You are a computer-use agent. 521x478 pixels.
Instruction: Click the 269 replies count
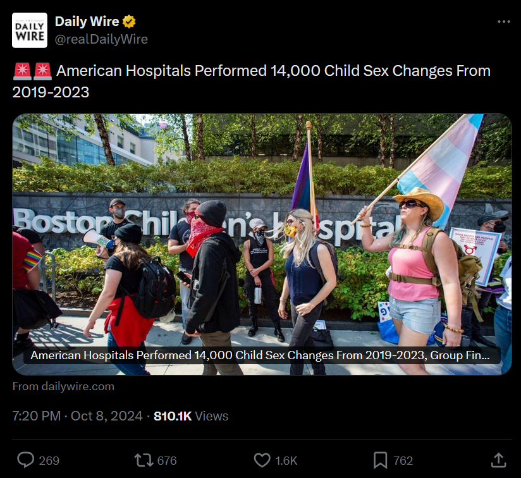(49, 461)
